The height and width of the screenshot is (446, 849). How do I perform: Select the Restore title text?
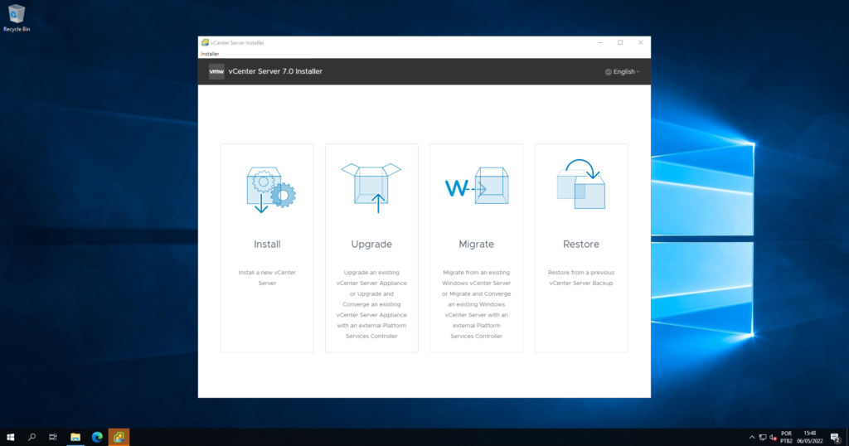click(x=581, y=244)
